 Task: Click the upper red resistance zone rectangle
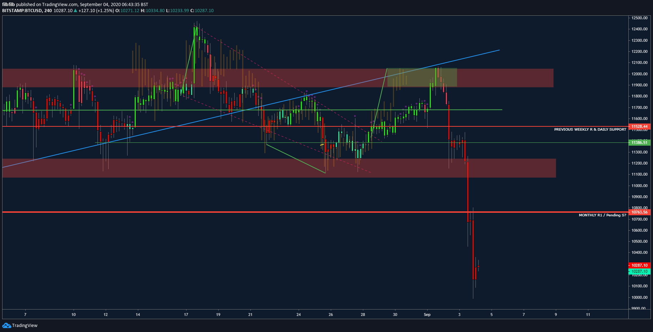click(278, 78)
